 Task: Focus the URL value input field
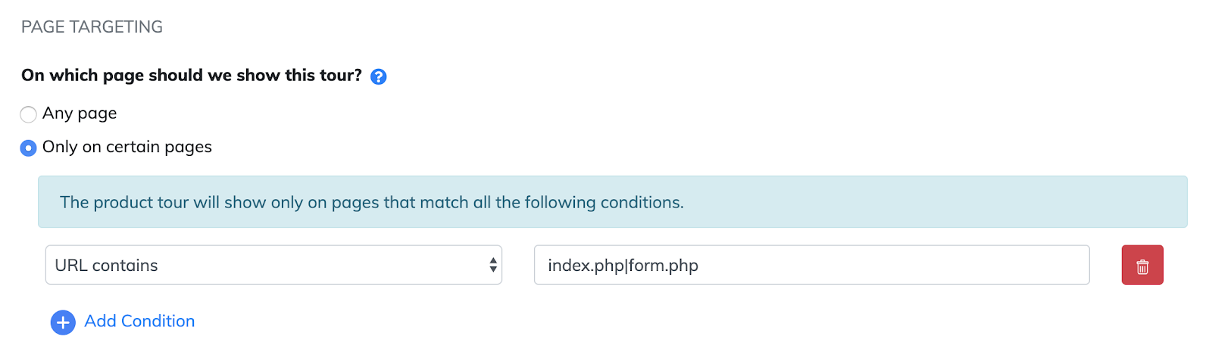[811, 265]
